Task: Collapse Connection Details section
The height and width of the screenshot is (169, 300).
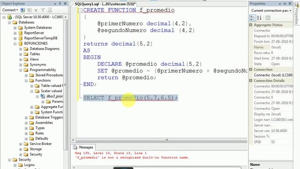Action: tap(251, 81)
